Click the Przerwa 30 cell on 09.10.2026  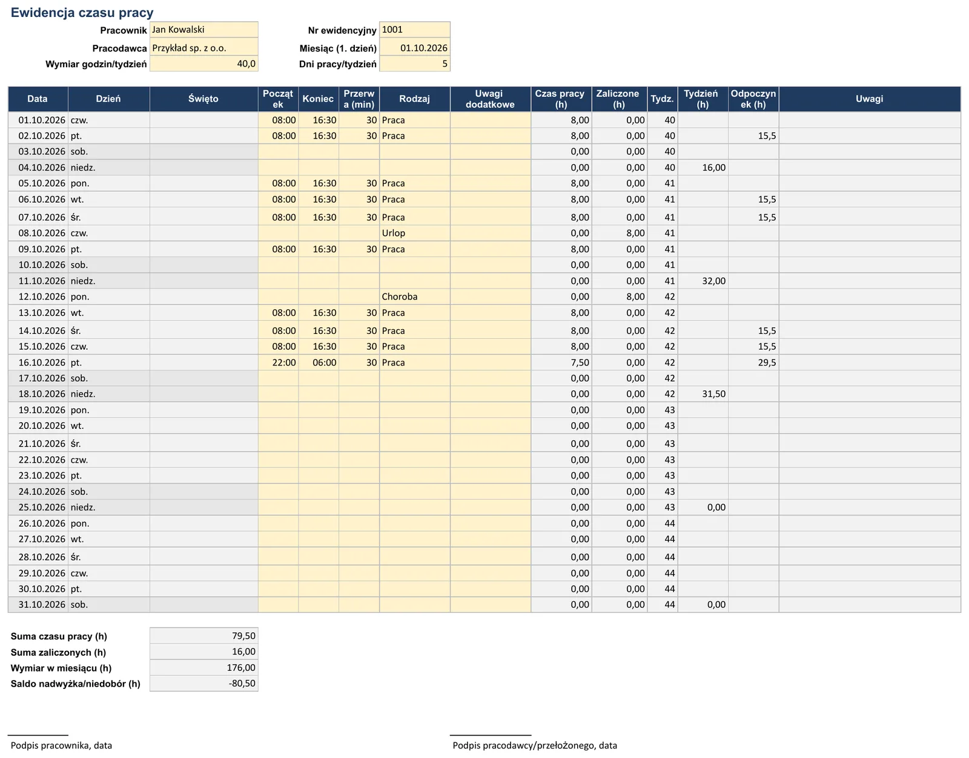(359, 249)
